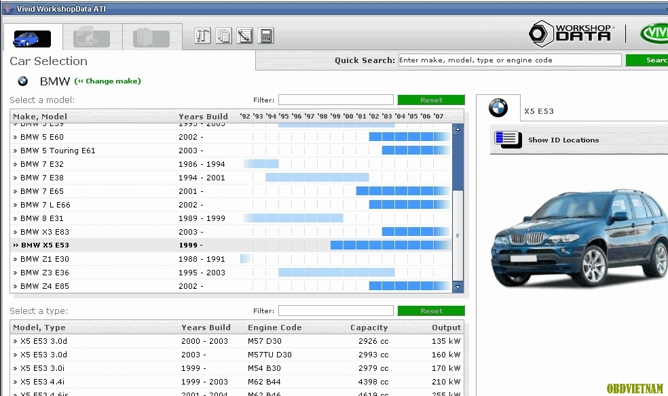Click Capacity column header
The image size is (668, 396).
click(369, 328)
